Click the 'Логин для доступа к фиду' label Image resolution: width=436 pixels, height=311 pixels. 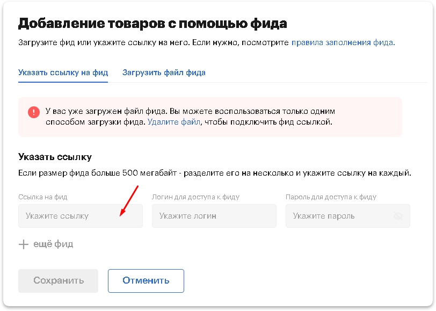point(195,197)
